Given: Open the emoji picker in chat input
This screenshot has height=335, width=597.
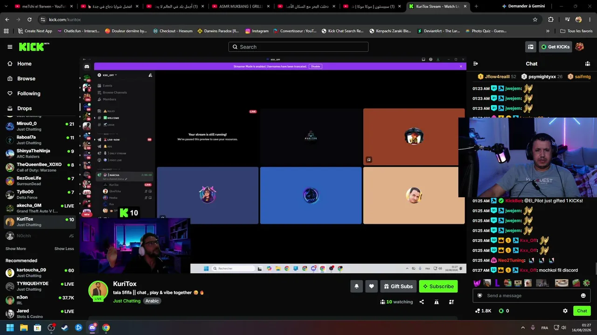Looking at the screenshot, I should coord(583,295).
